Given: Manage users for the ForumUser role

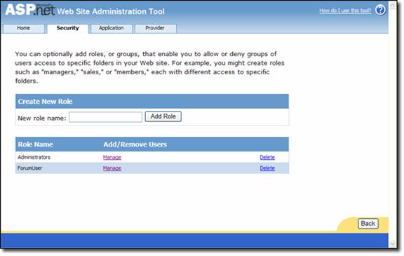Looking at the screenshot, I should (112, 168).
